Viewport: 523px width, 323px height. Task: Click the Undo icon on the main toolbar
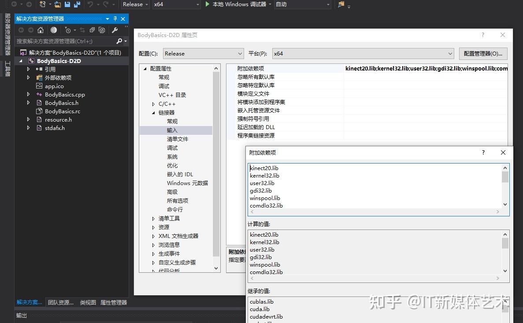pos(90,4)
